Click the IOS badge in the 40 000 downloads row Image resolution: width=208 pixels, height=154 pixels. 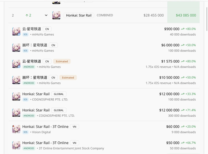pyautogui.click(x=25, y=35)
